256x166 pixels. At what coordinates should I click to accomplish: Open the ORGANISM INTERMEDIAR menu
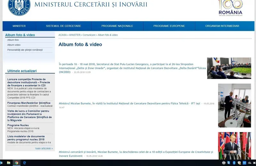tap(222, 26)
